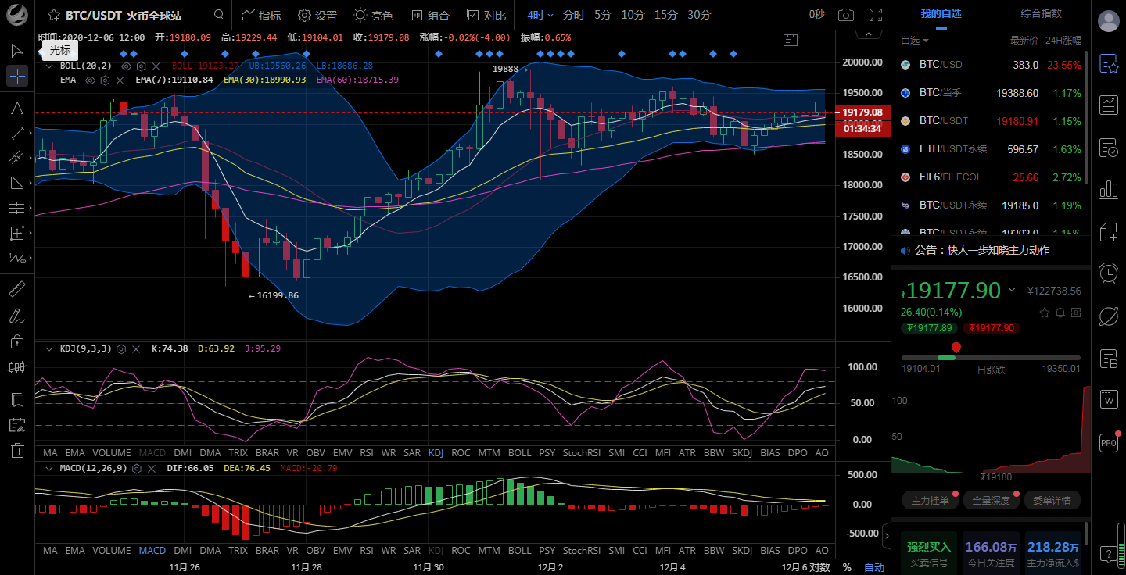Remove the BOLL indicator with X
Viewport: 1126px width, 575px height.
[156, 66]
